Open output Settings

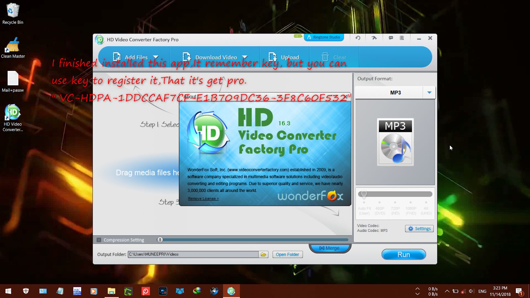419,228
